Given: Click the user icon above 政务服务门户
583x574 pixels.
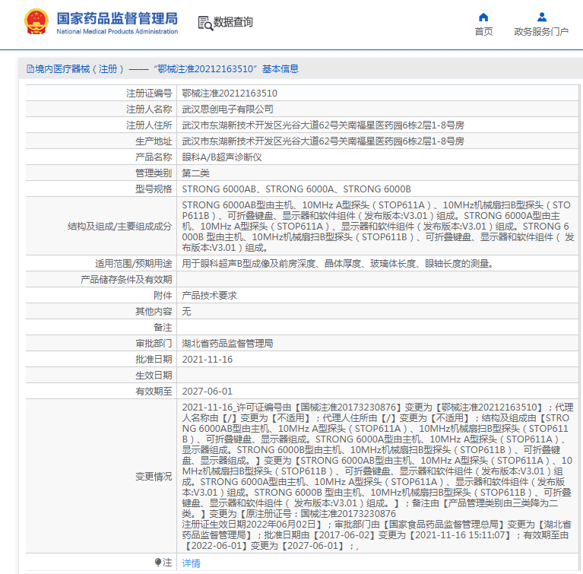Looking at the screenshot, I should pyautogui.click(x=541, y=17).
